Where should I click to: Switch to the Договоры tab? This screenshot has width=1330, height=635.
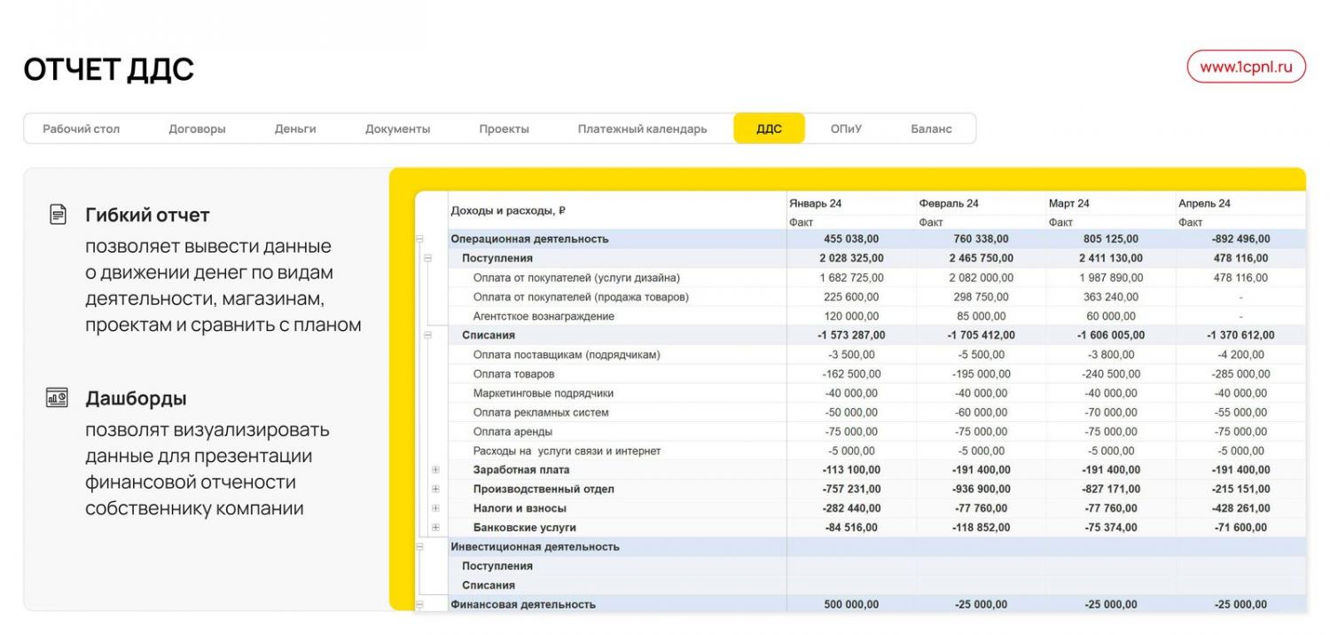coord(197,129)
